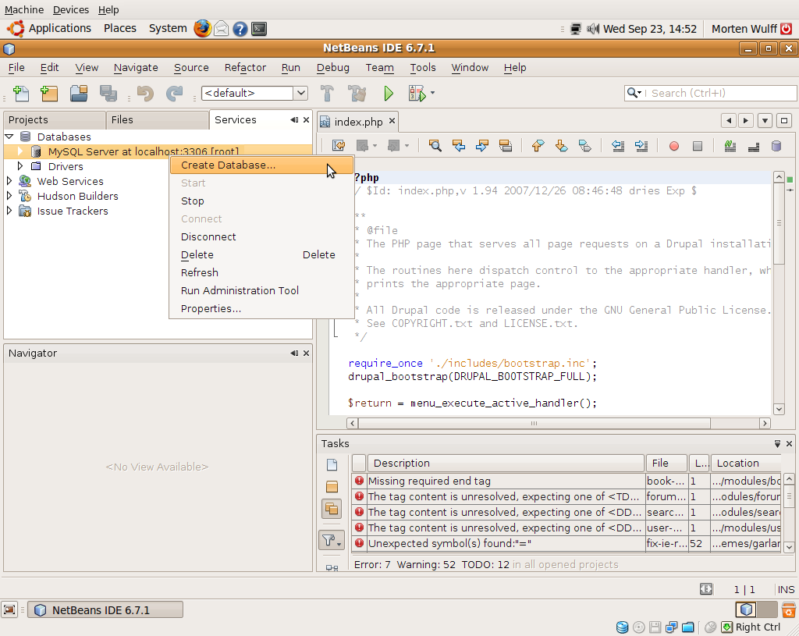
Task: Click the shared folders icon in VirtualBox status bar
Action: (688, 627)
